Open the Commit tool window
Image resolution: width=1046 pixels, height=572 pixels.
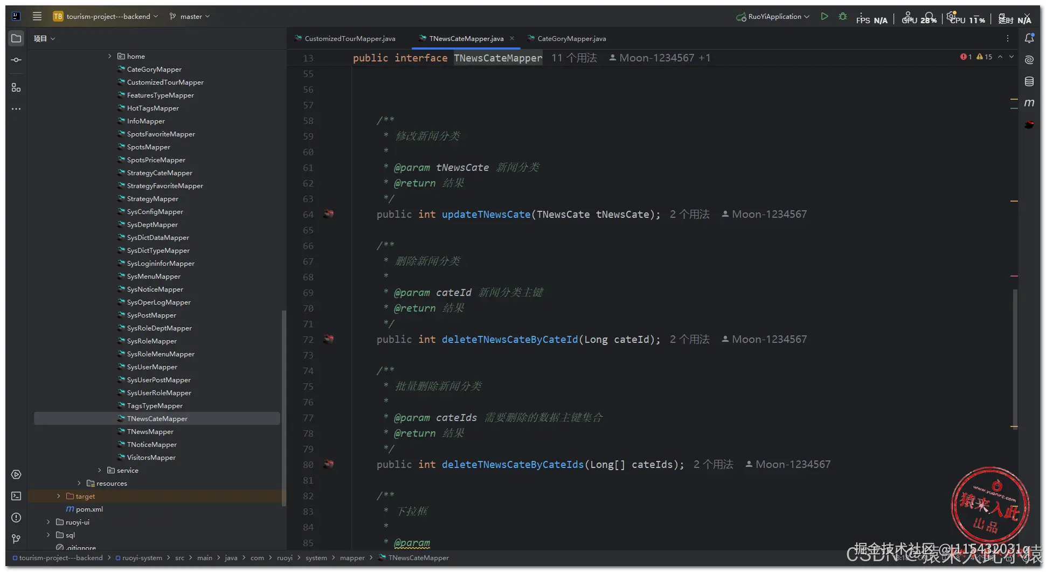pos(16,60)
